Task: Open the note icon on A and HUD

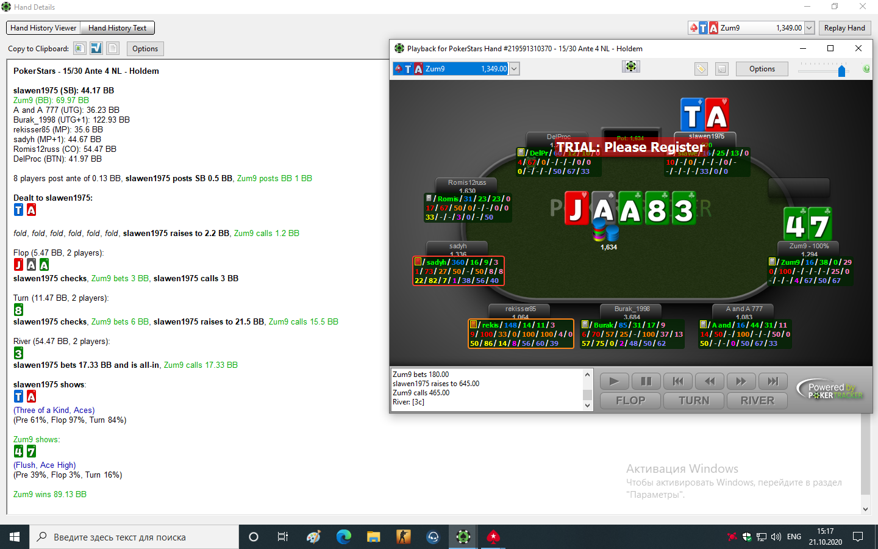Action: [x=703, y=325]
